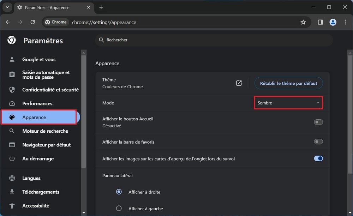Turn on Afficher la barre de favoris
The height and width of the screenshot is (216, 353).
318,142
